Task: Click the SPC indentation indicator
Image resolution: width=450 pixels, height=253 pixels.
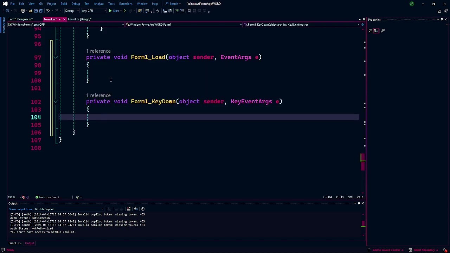Action: (x=350, y=197)
